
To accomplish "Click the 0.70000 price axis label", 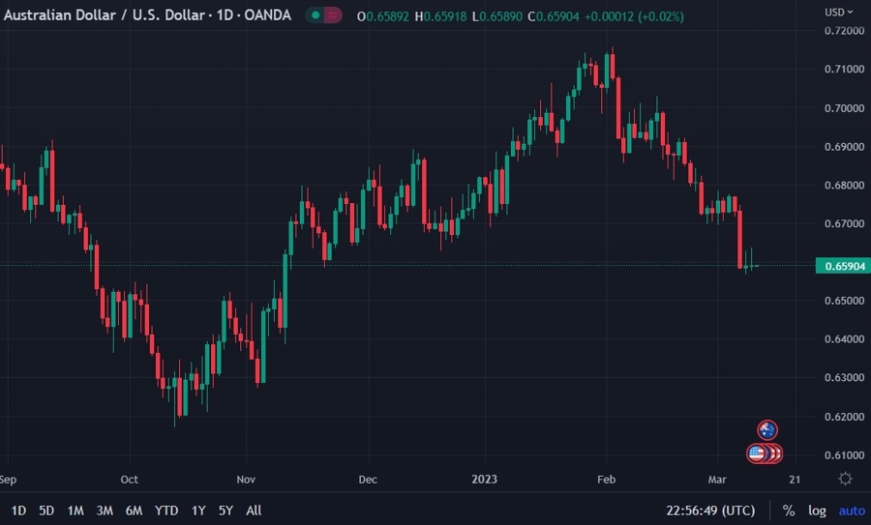I will 844,108.
